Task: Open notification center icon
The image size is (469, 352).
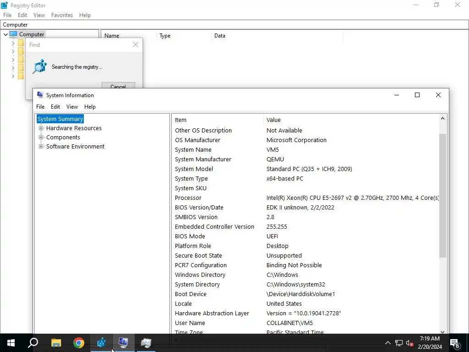Action: click(455, 343)
